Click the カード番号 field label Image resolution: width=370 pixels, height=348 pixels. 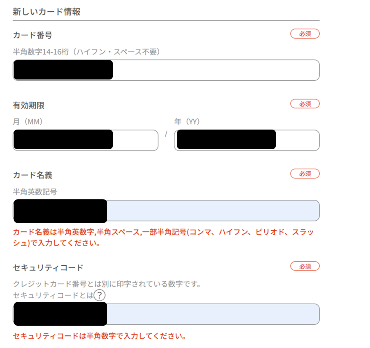coord(33,35)
